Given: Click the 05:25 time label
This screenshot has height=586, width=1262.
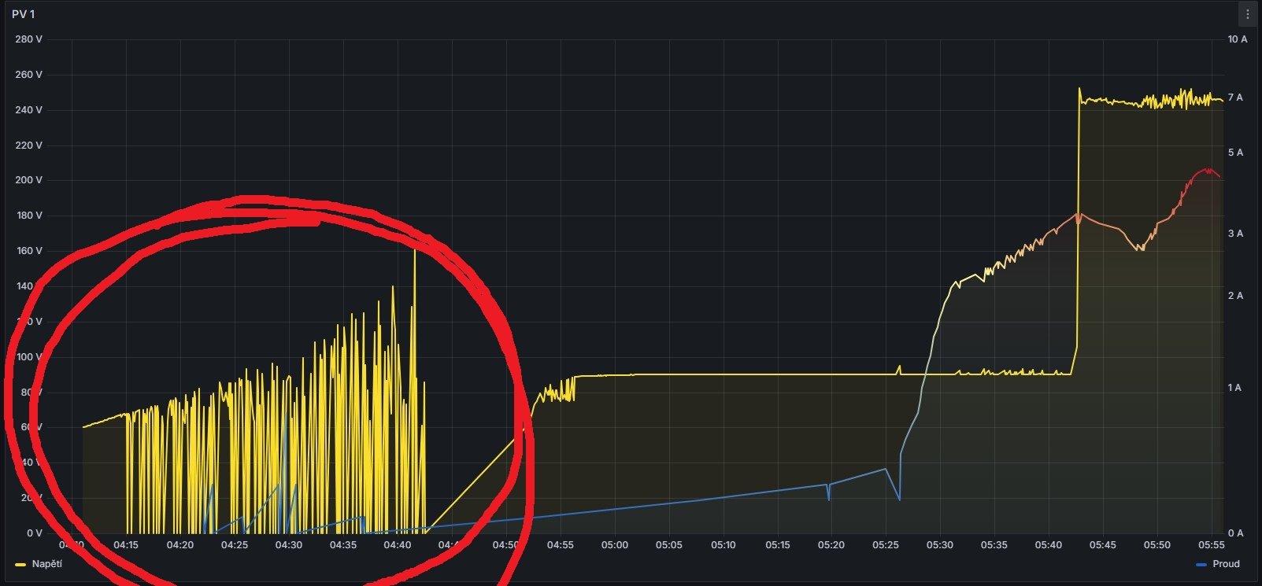Looking at the screenshot, I should click(x=886, y=545).
